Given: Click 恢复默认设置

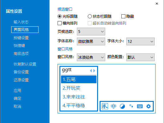Looking at the screenshot, I should click(25, 64).
